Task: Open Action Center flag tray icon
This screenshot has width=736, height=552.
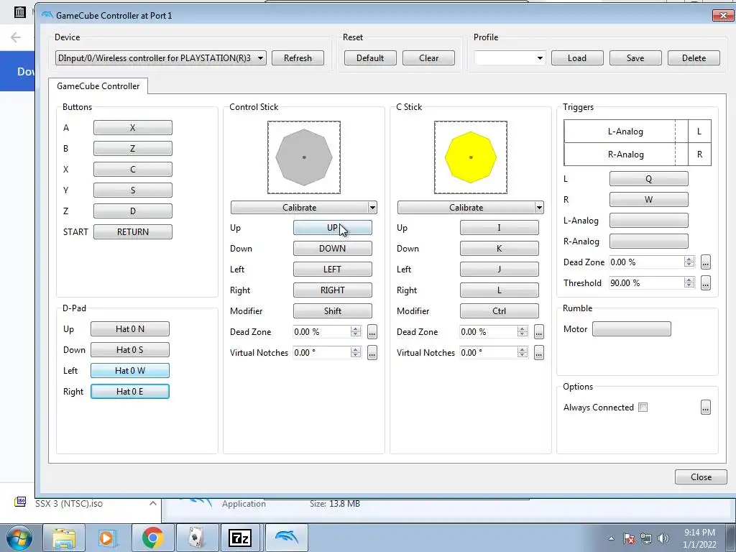Action: (x=629, y=538)
